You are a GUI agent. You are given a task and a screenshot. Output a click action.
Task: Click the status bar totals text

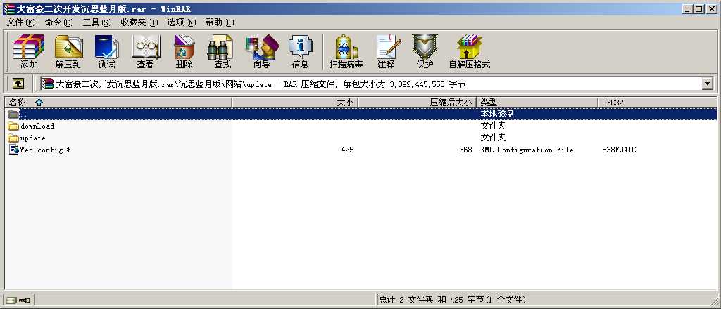452,301
